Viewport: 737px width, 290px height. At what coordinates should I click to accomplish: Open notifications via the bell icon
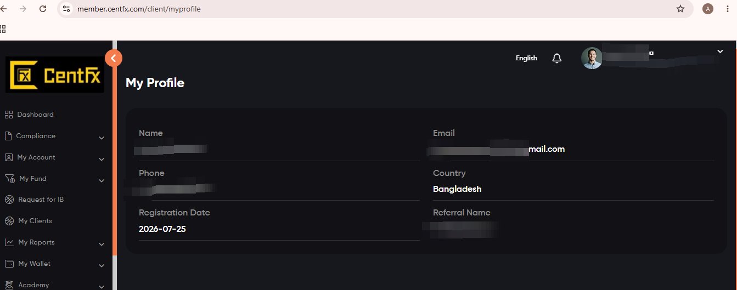tap(556, 58)
